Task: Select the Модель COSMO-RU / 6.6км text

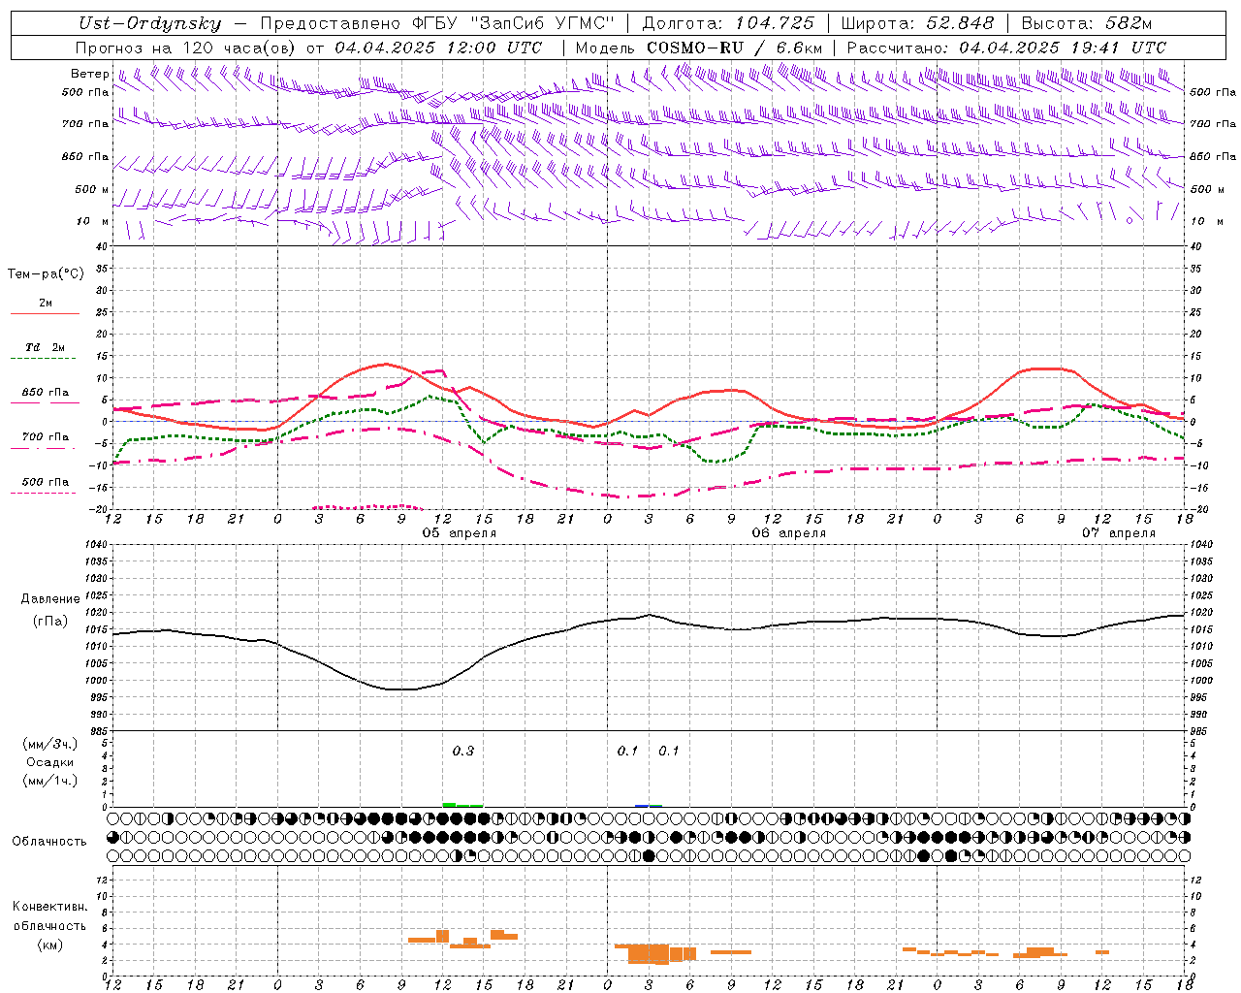Action: pos(699,48)
